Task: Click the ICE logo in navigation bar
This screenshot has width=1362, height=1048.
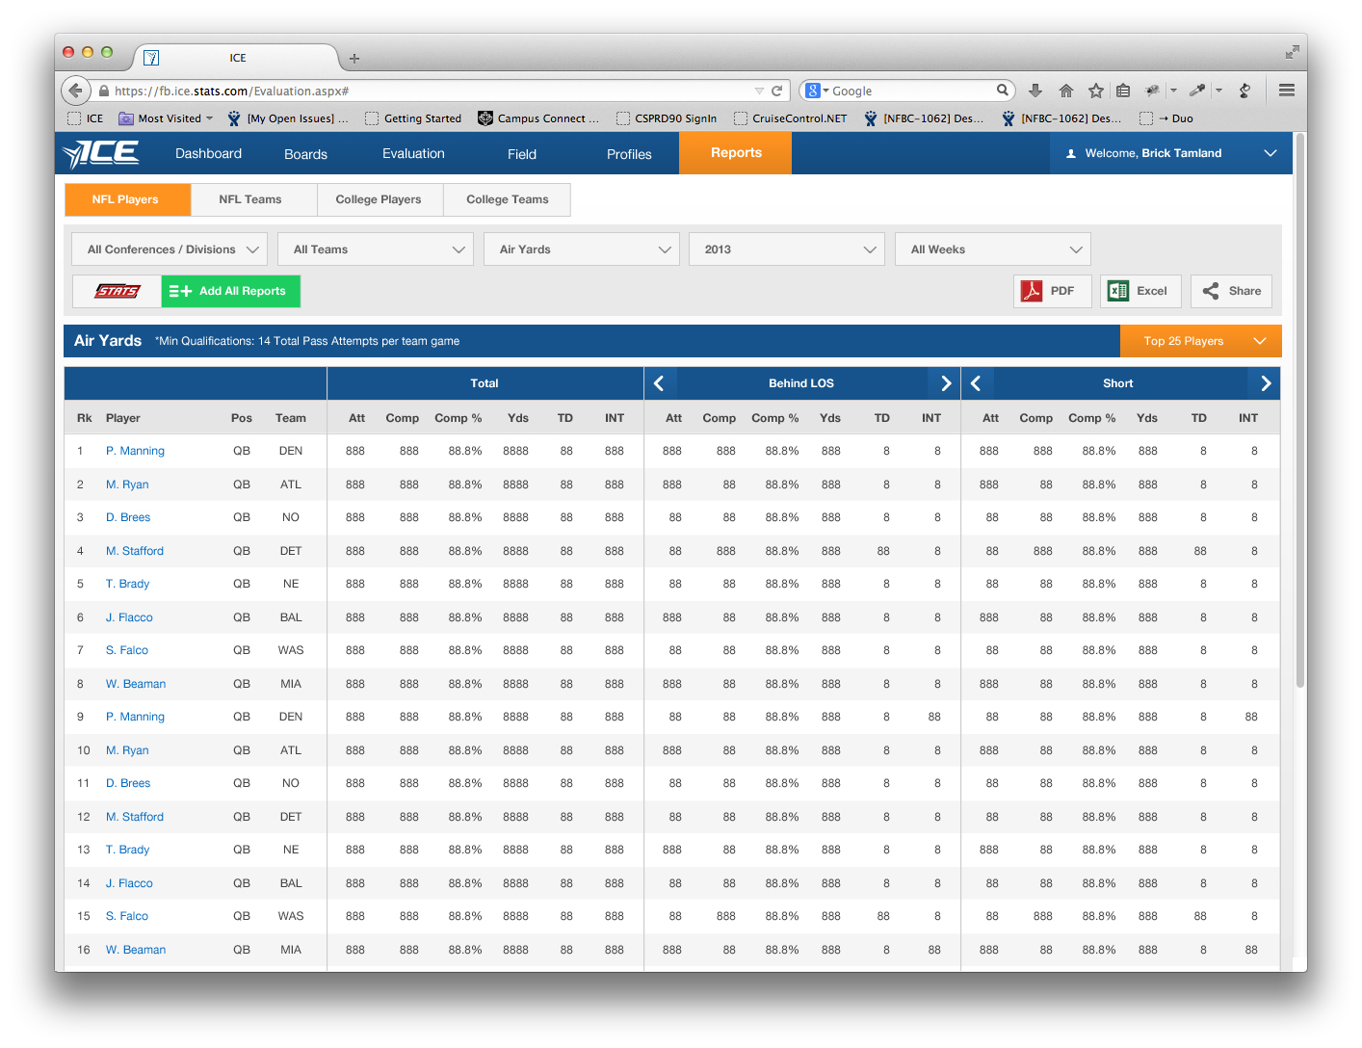Action: (x=101, y=154)
